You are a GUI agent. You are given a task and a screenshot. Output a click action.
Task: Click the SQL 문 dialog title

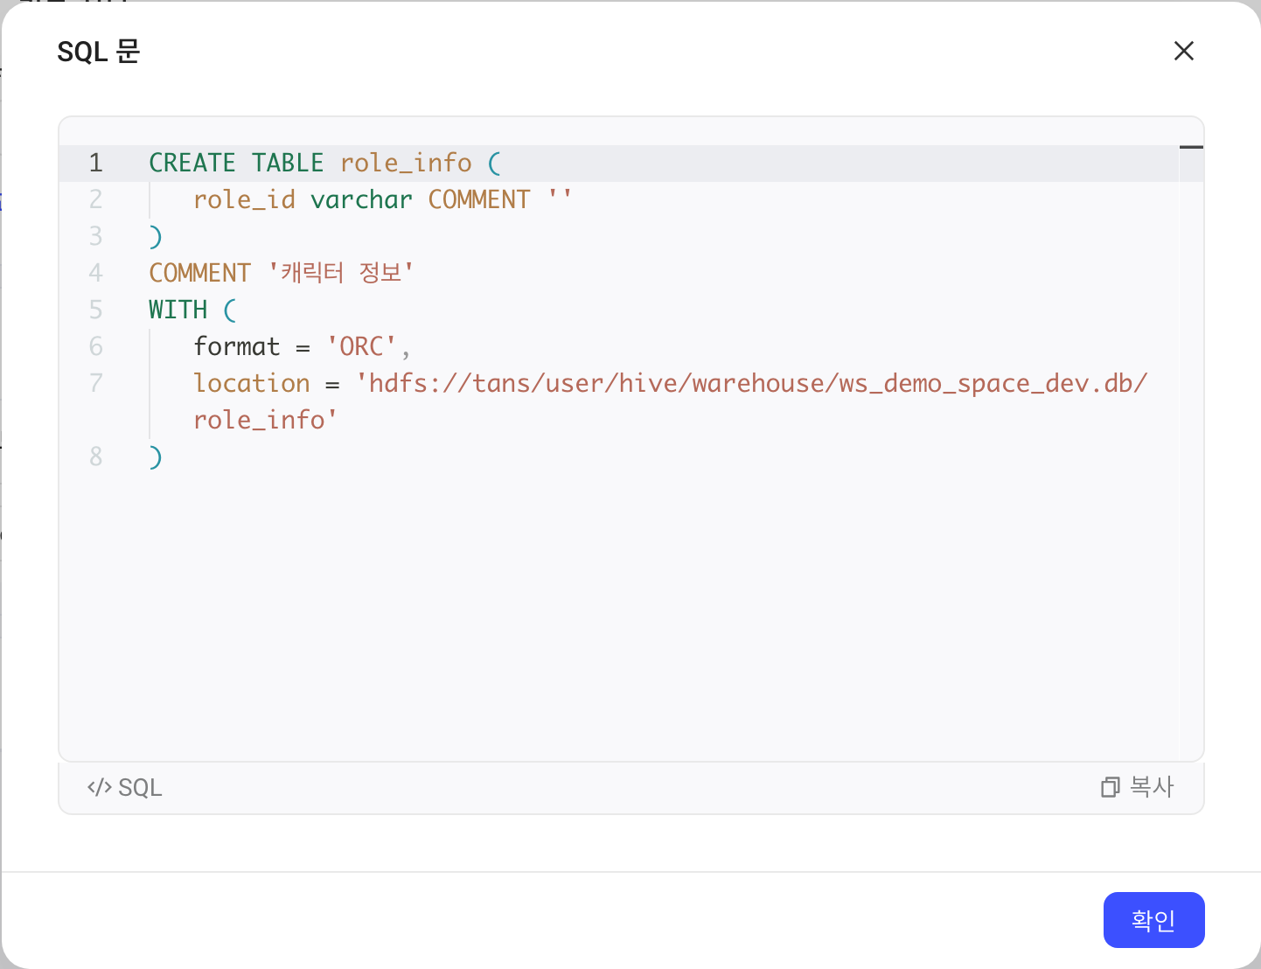coord(99,52)
